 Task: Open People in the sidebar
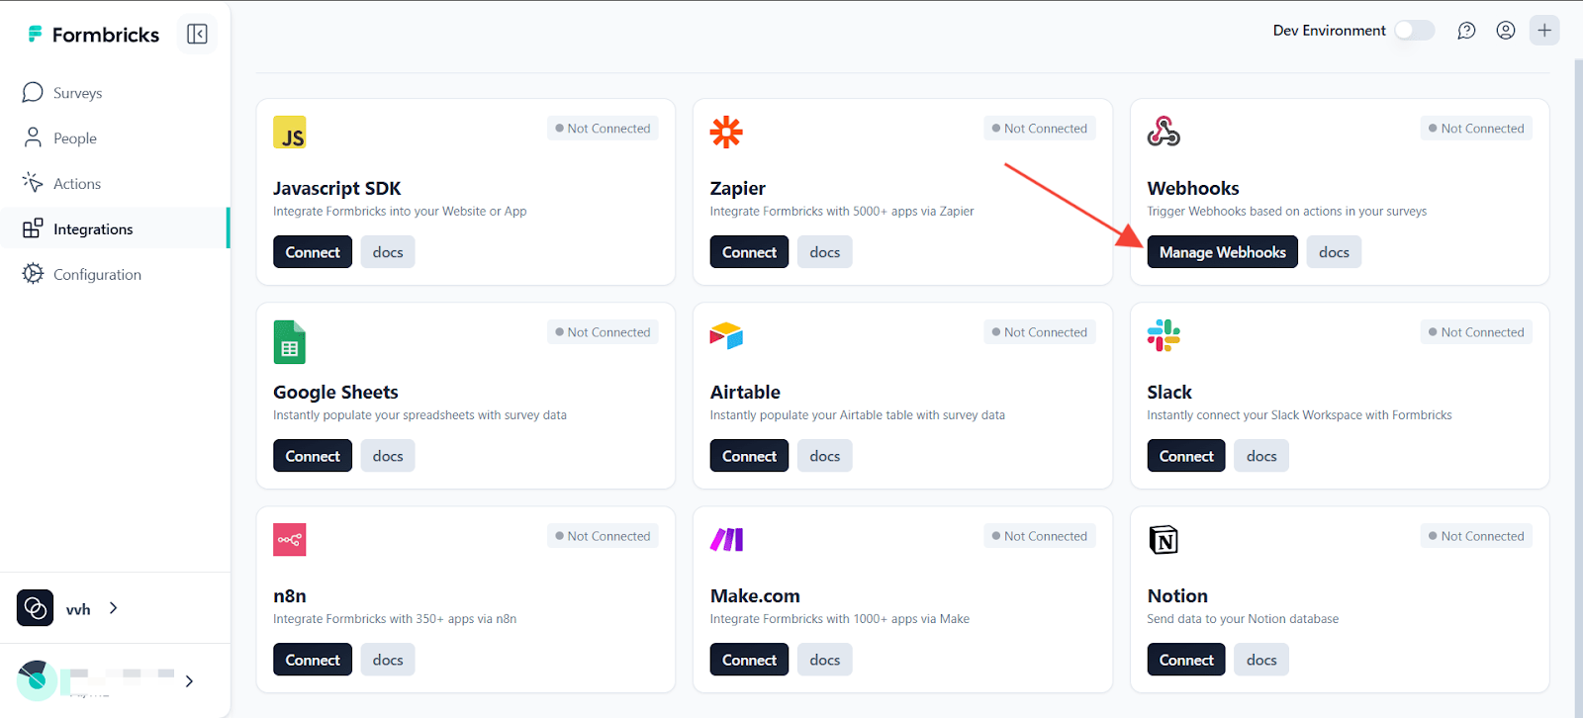coord(115,138)
